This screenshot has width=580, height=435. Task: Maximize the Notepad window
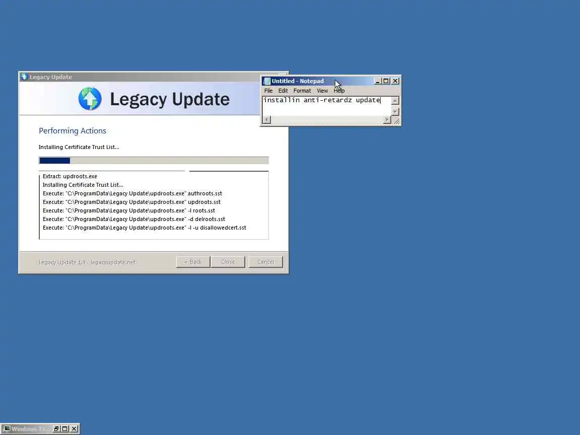point(386,81)
